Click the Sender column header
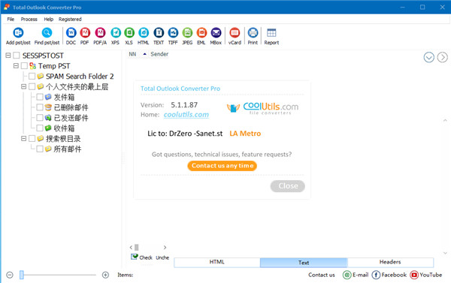 159,54
